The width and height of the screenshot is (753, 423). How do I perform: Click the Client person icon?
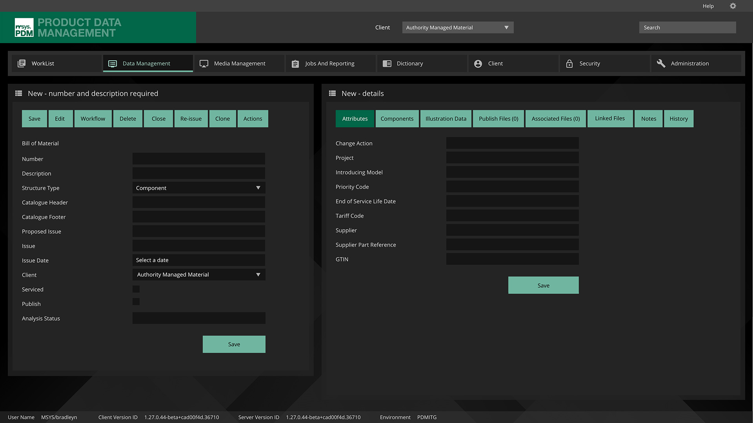(x=478, y=63)
